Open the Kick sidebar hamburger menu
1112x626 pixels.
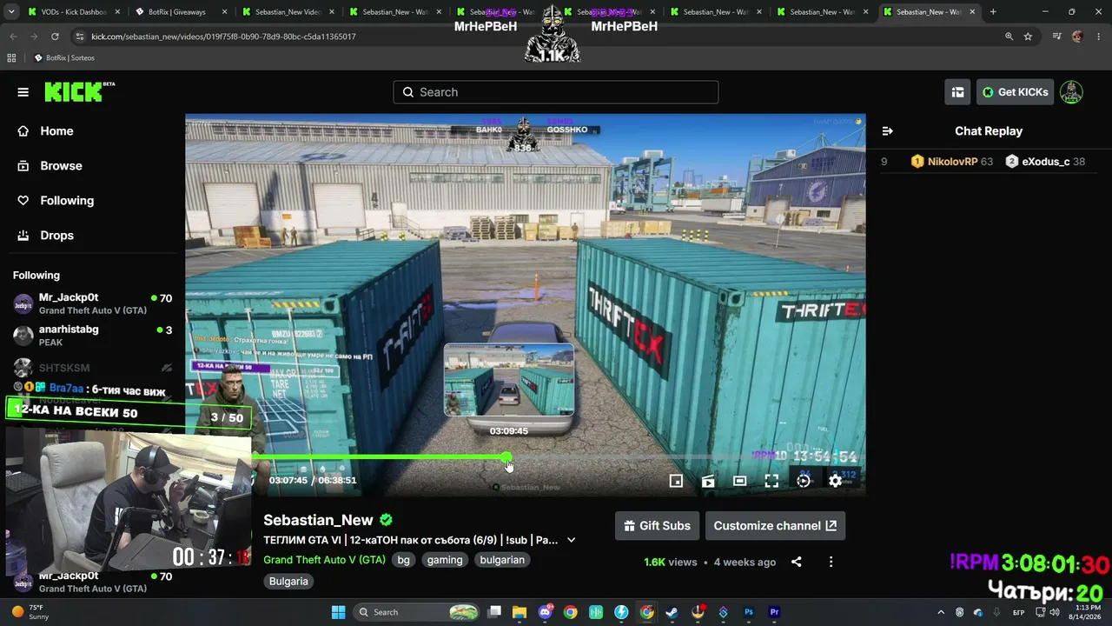pyautogui.click(x=23, y=92)
